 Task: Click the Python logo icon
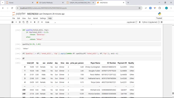click(160, 14)
